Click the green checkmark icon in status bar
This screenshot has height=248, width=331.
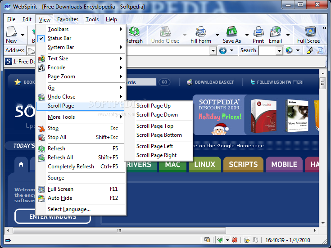[x=220, y=240]
